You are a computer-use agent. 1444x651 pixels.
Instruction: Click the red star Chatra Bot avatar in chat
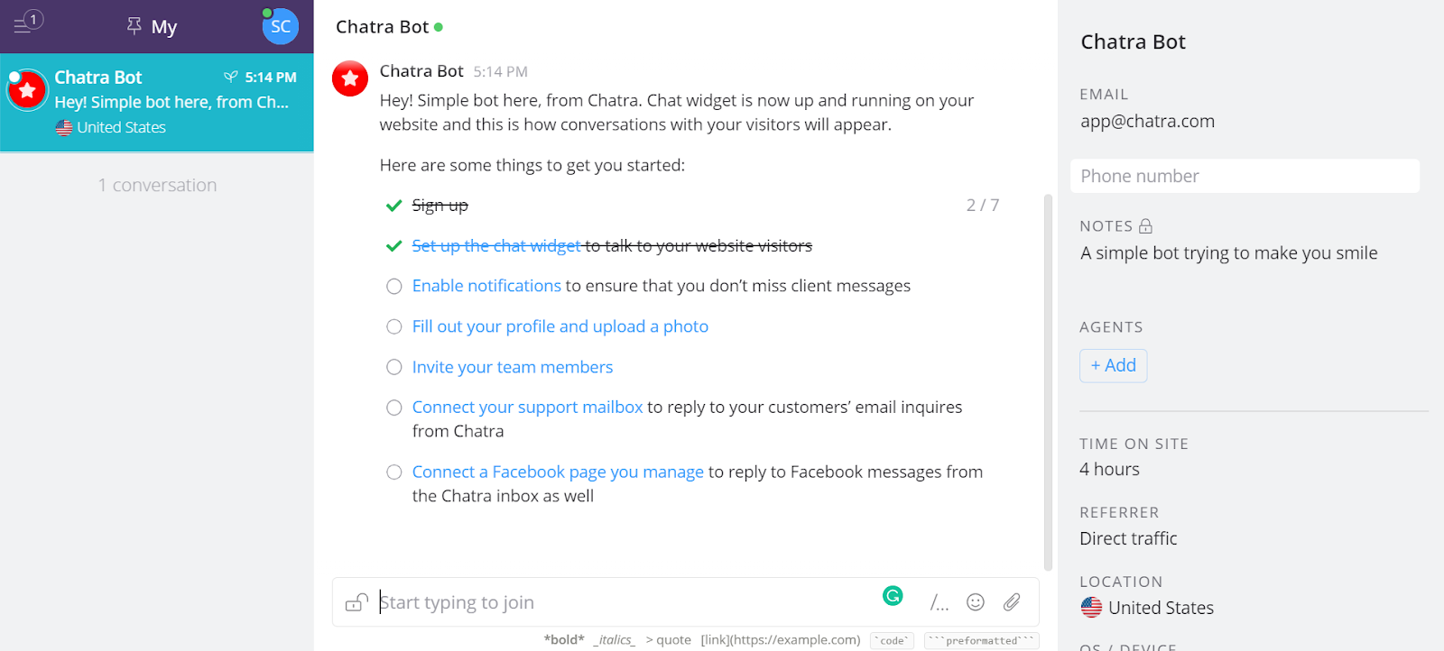[x=350, y=79]
